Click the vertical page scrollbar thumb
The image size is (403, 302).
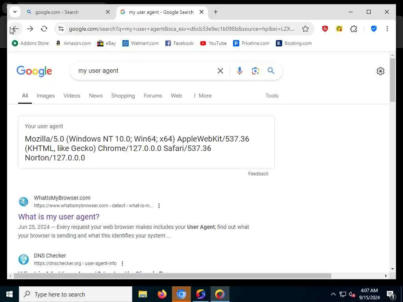point(392,79)
